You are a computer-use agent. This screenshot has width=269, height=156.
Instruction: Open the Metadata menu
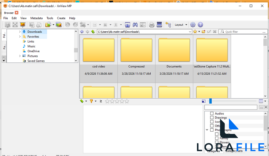point(36,18)
